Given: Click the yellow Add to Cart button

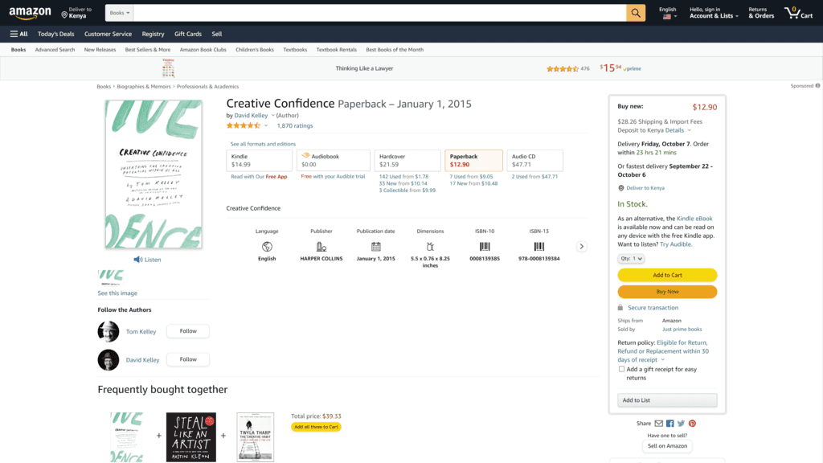Looking at the screenshot, I should pyautogui.click(x=667, y=275).
